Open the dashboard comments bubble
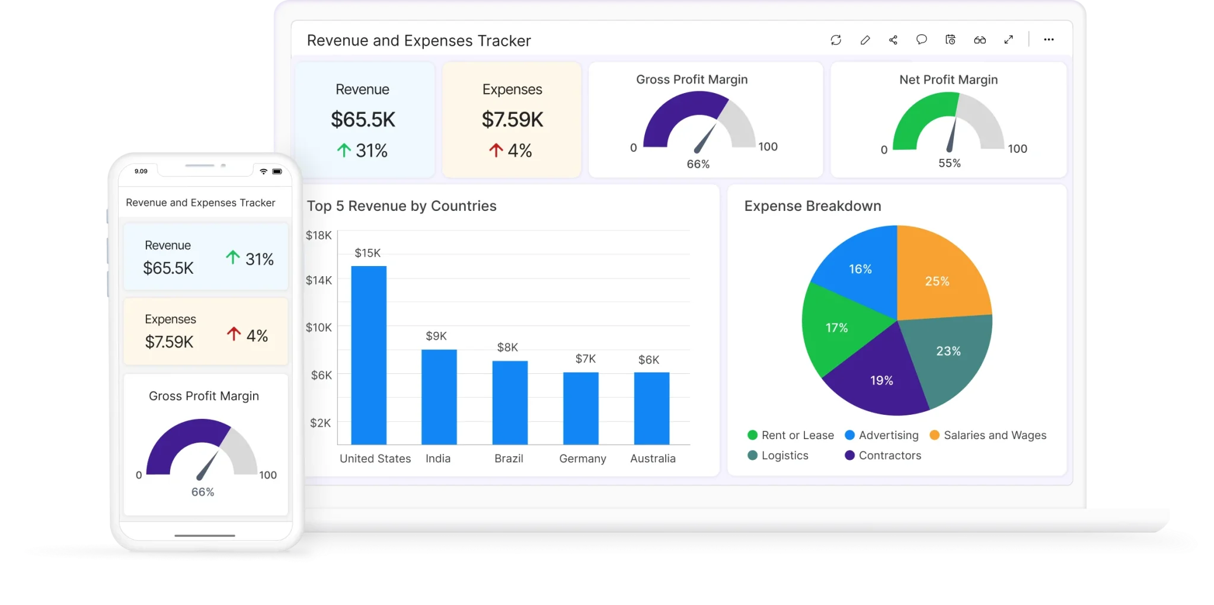Viewport: 1214px width, 605px height. click(921, 40)
